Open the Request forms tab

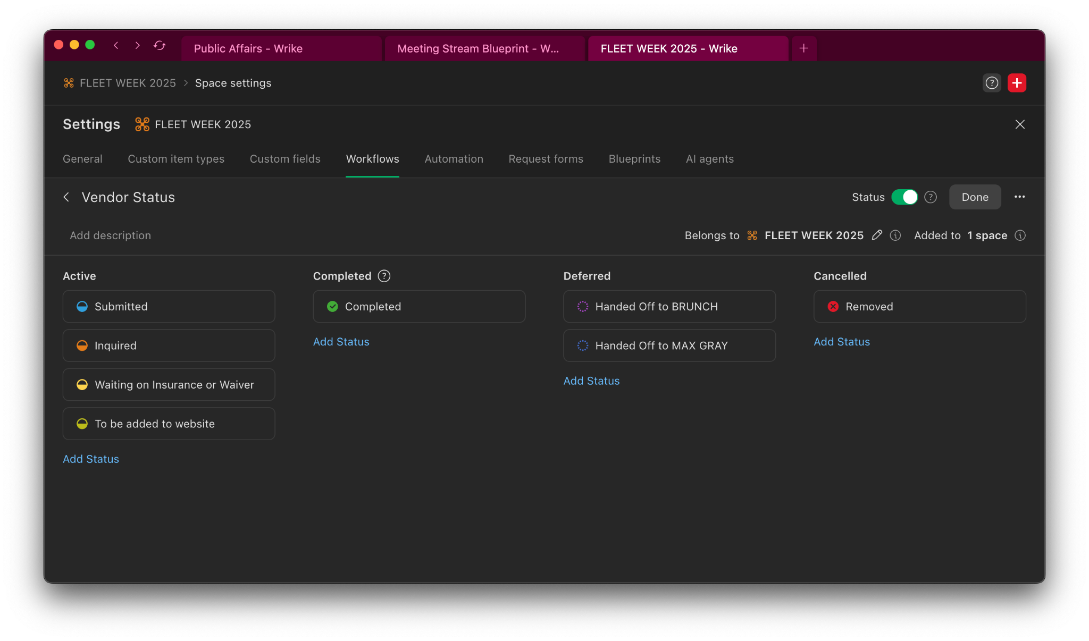(x=546, y=159)
